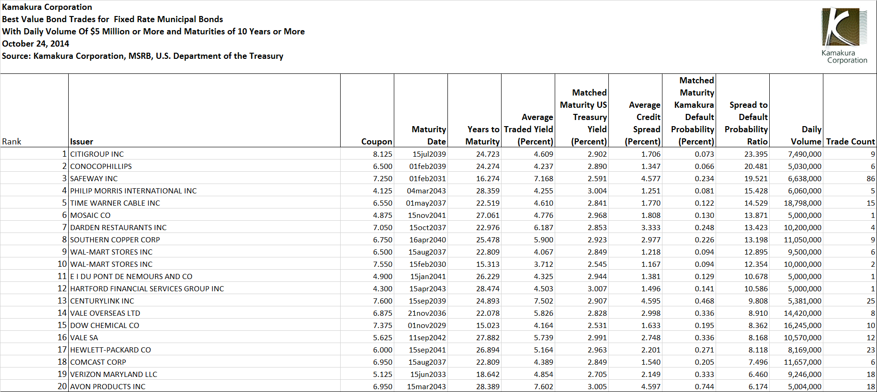Image resolution: width=877 pixels, height=392 pixels.
Task: Click traded yield 6.187 for Darden
Action: [543, 228]
